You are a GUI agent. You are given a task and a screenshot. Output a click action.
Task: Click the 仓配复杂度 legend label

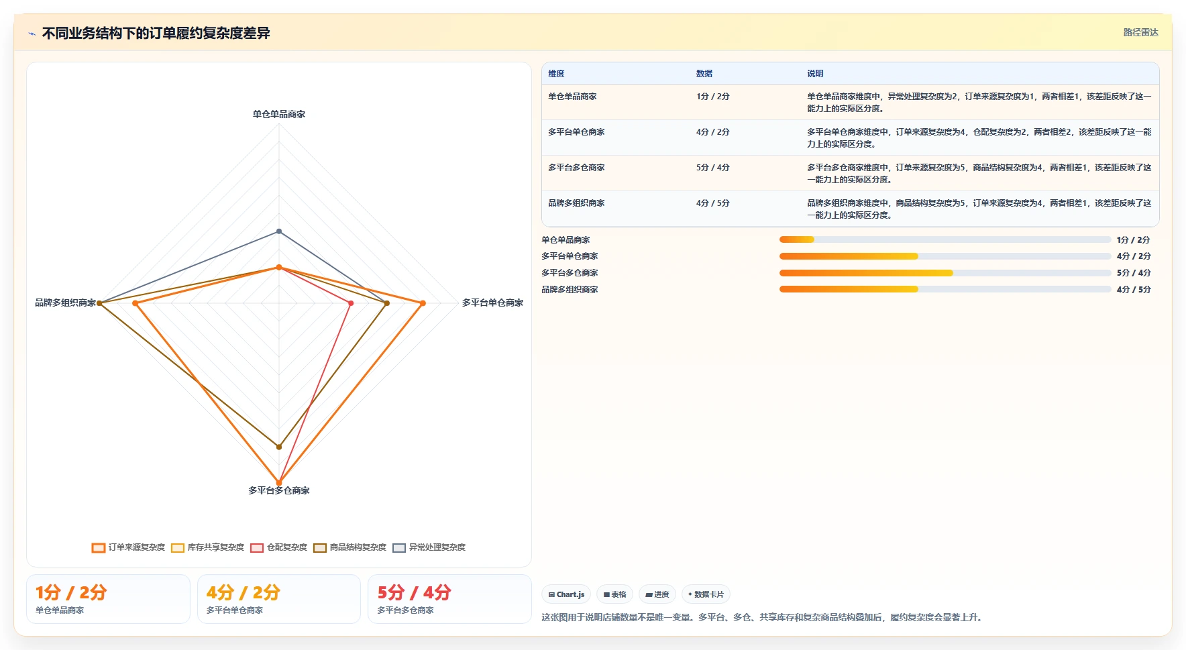[287, 547]
